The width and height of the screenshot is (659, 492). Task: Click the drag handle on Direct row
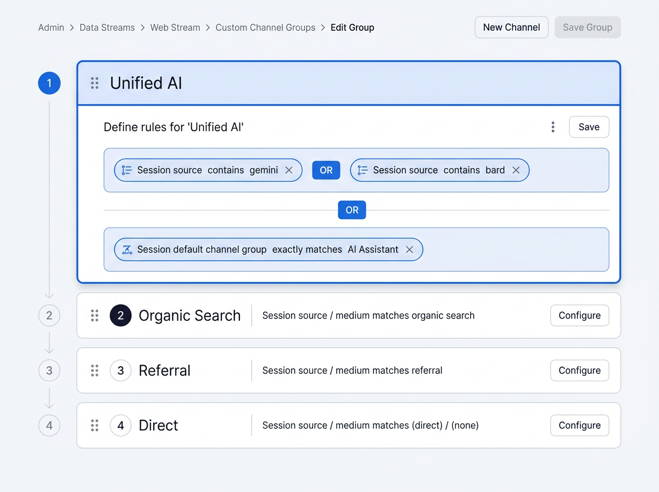point(94,426)
